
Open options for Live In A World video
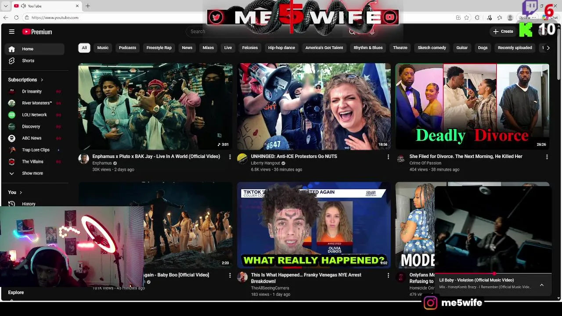click(230, 157)
